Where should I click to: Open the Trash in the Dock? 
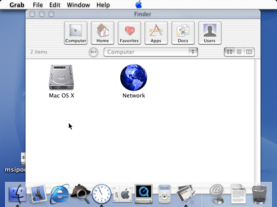pyautogui.click(x=259, y=194)
